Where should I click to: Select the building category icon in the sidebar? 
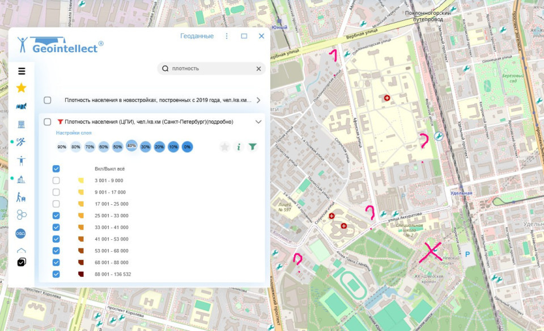22,124
